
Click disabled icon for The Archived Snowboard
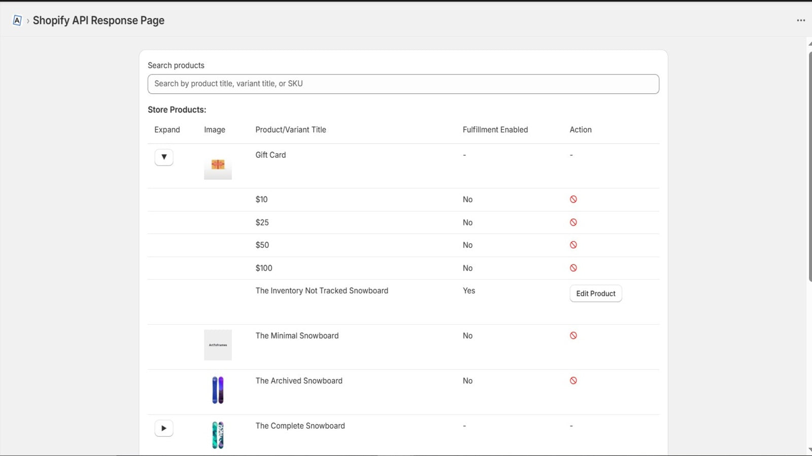click(573, 381)
